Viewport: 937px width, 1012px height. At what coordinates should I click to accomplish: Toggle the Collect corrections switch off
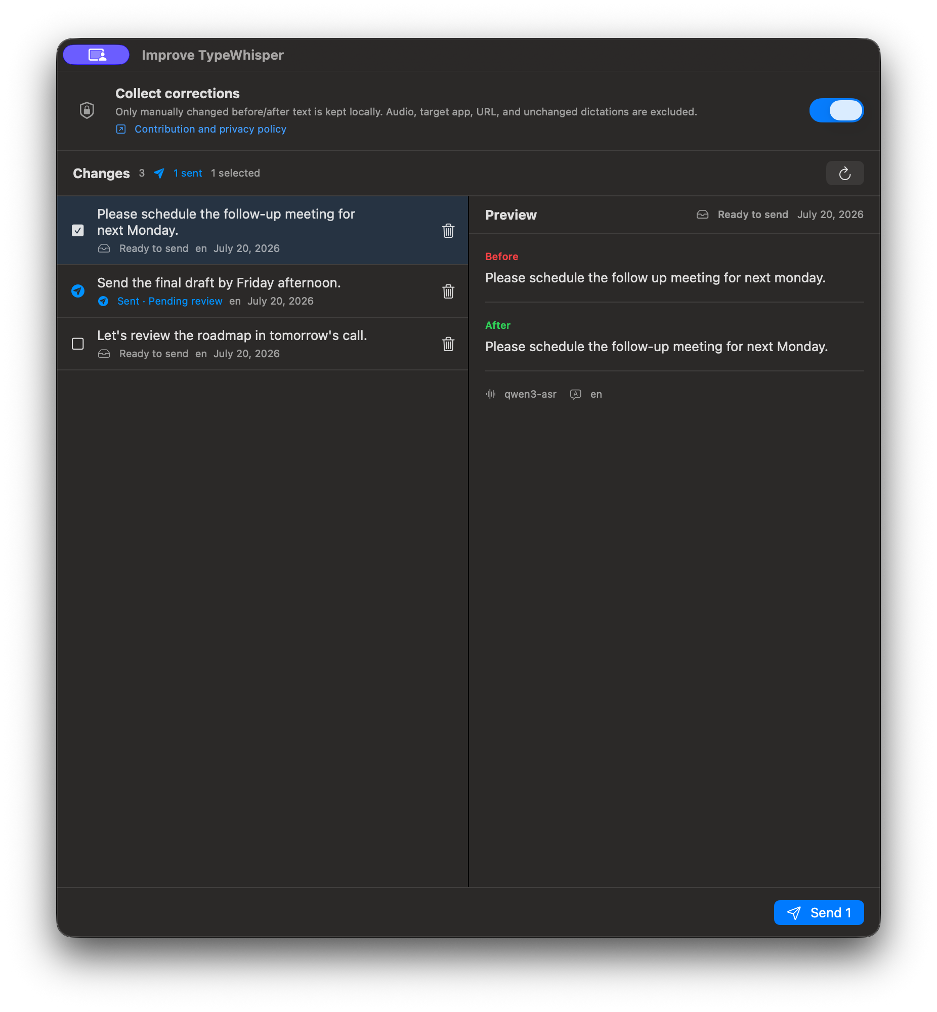836,110
